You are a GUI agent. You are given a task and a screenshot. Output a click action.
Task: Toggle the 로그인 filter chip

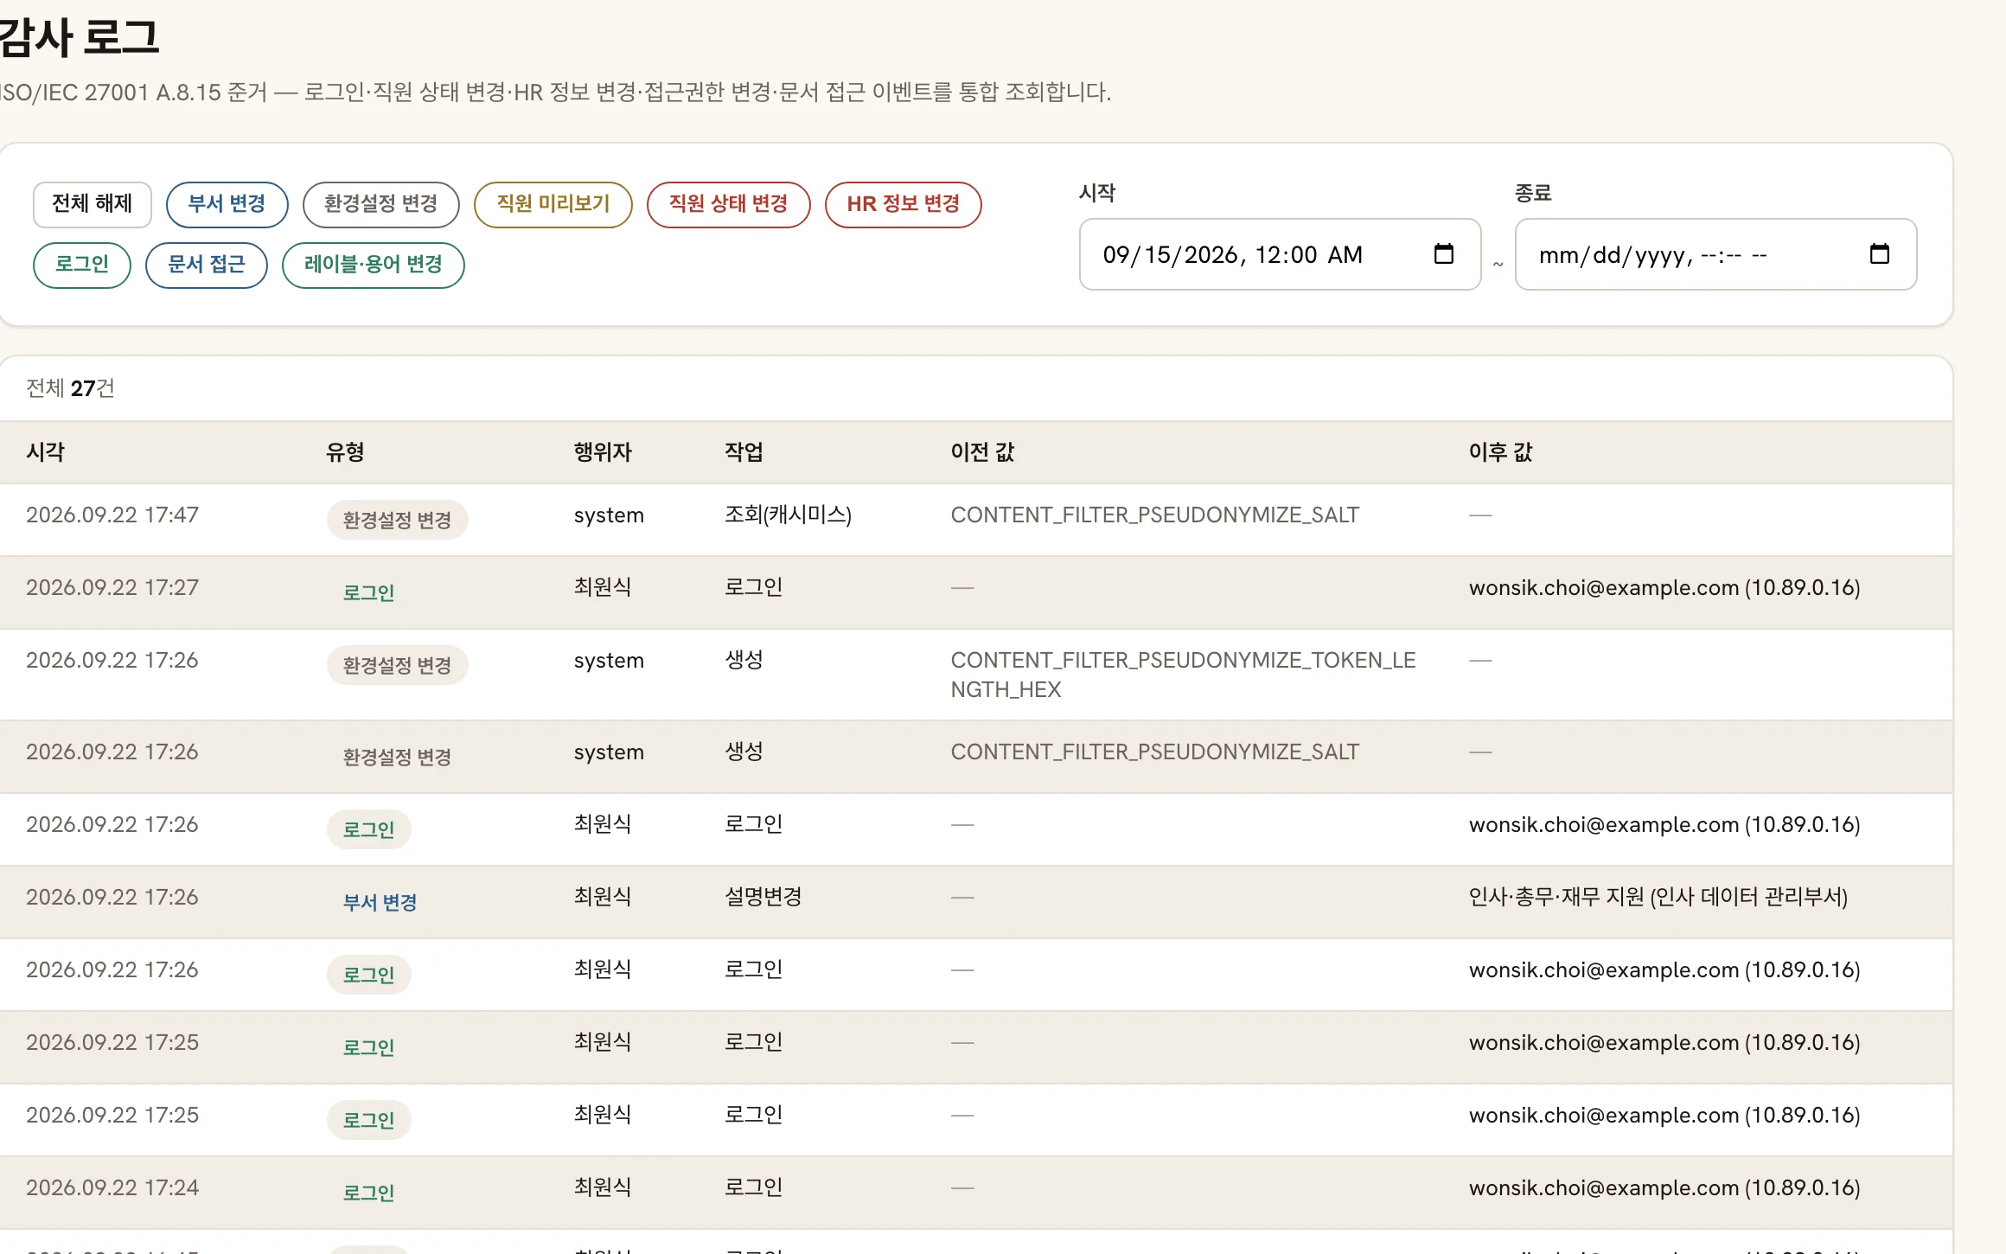tap(82, 265)
